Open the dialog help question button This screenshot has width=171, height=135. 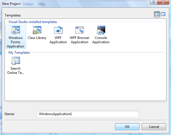[154, 2]
